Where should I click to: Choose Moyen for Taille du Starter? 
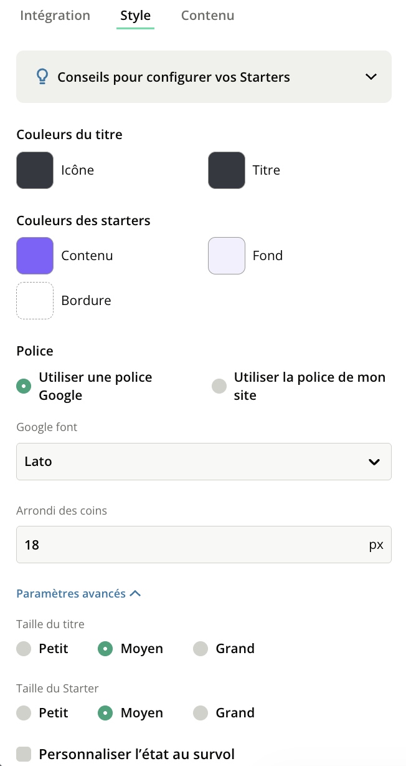tap(105, 713)
